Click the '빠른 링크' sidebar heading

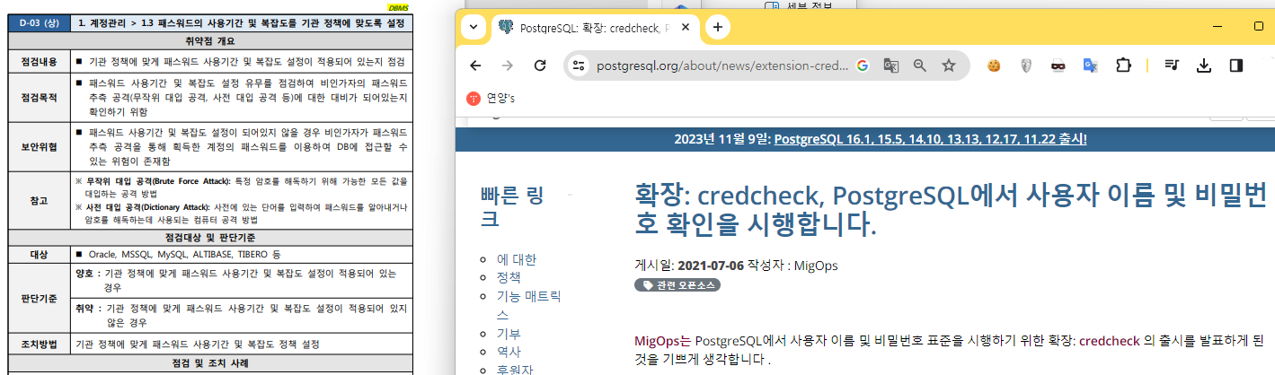click(512, 207)
